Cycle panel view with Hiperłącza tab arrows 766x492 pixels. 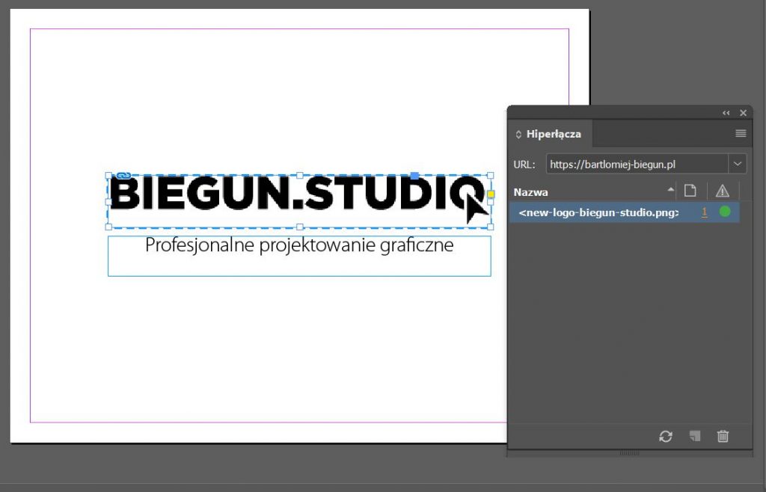(x=518, y=135)
